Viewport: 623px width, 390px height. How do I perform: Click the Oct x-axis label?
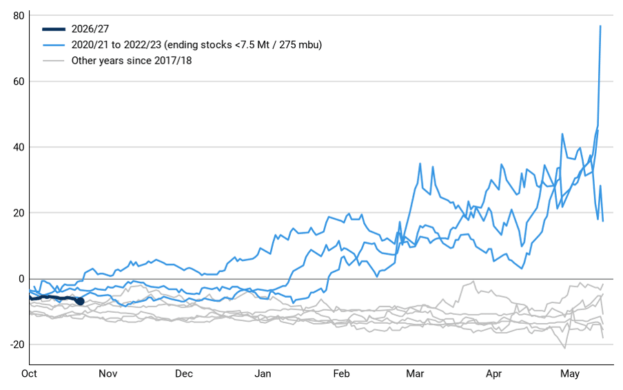tap(29, 373)
